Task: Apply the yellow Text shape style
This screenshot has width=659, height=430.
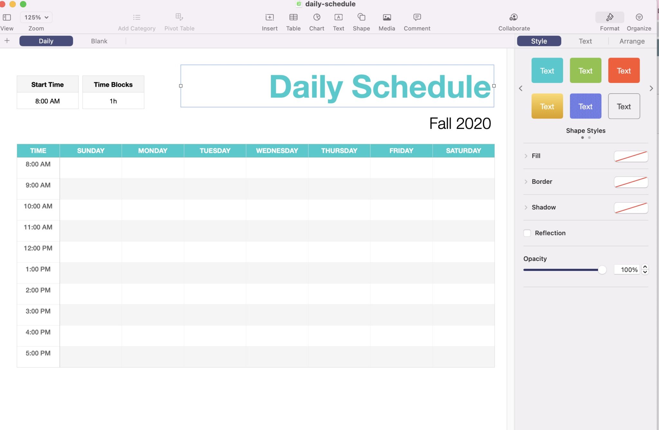Action: pos(547,106)
